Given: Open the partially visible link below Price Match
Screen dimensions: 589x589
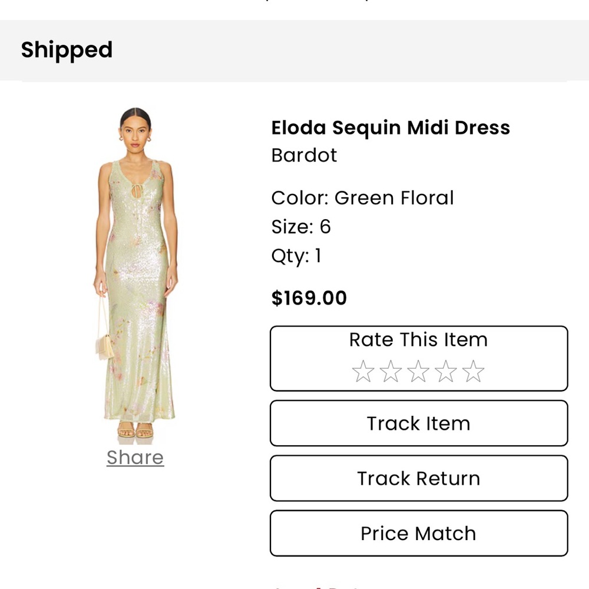Looking at the screenshot, I should coord(318,586).
